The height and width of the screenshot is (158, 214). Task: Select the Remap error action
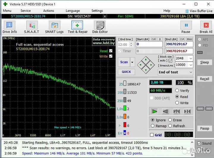point(153,126)
